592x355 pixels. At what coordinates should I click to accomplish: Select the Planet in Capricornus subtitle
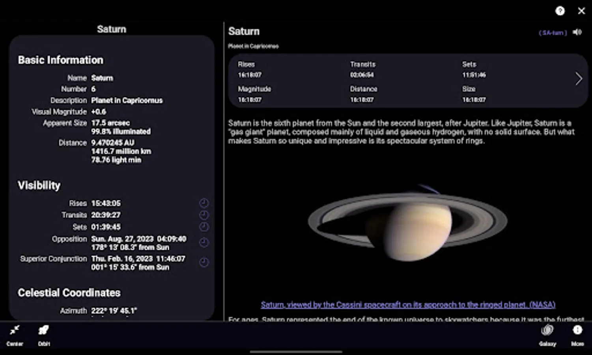[254, 46]
